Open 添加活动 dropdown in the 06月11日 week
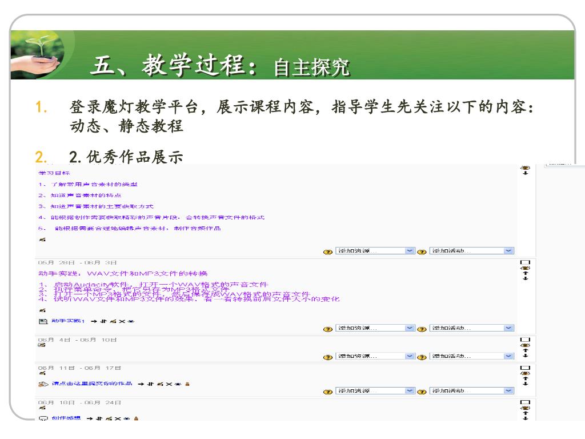Viewport: 585px width, 439px height. tap(471, 390)
